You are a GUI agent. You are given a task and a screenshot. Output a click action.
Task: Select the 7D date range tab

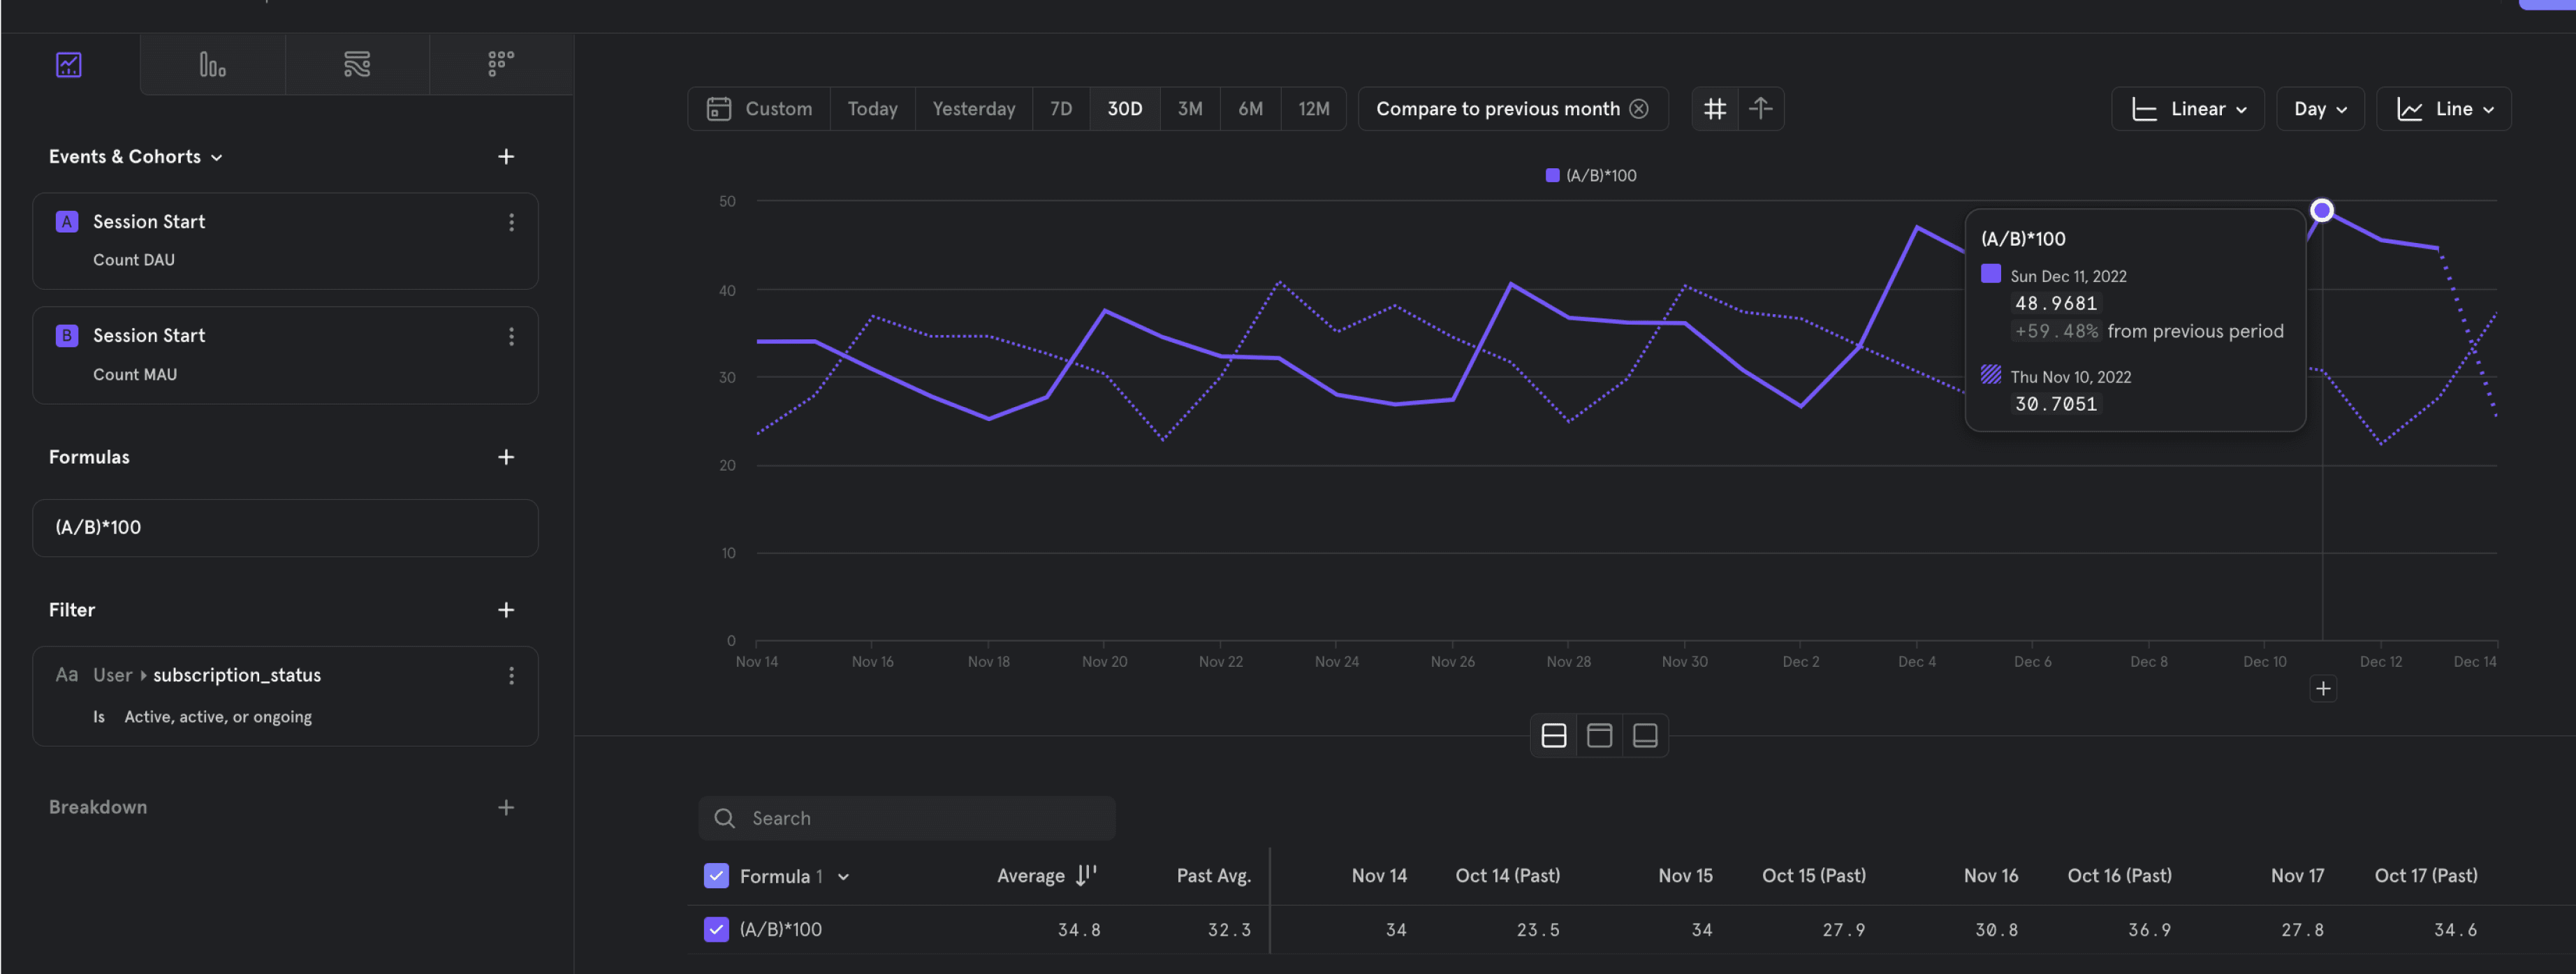pos(1060,109)
